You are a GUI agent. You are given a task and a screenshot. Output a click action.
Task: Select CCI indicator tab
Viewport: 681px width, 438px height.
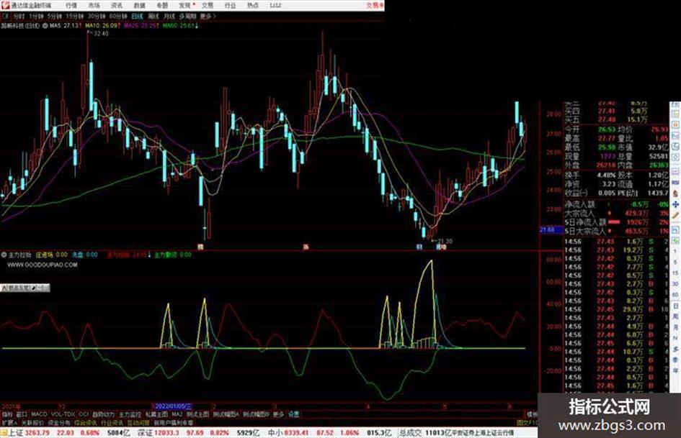84,414
